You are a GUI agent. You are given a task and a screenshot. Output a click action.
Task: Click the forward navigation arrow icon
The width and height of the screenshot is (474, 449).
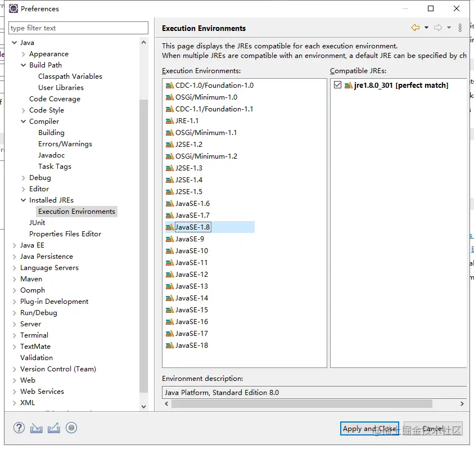(438, 28)
